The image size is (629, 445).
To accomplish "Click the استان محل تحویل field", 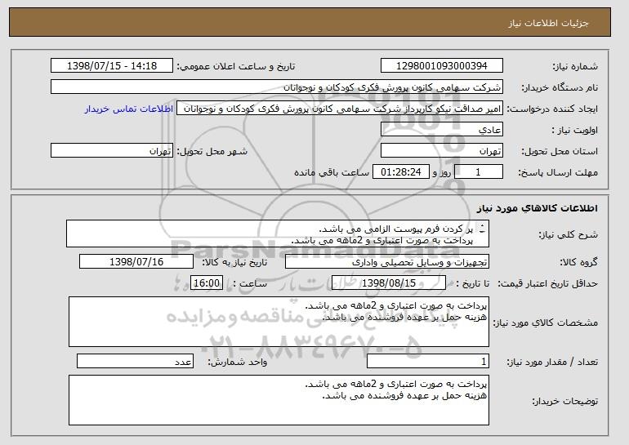I will (442, 151).
